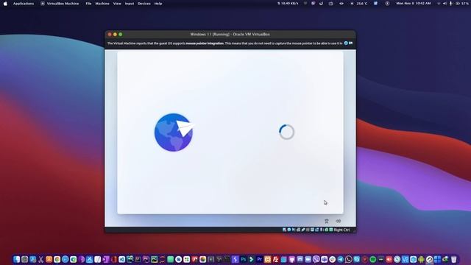Viewport: 471px width, 265px height.
Task: Click recording indicator in VirtualBox status bar
Action: pos(317,230)
